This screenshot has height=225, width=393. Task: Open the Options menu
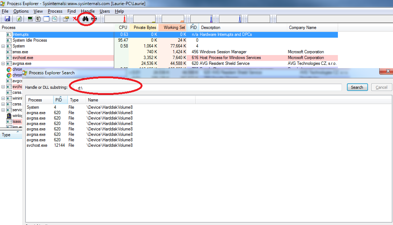coord(21,11)
